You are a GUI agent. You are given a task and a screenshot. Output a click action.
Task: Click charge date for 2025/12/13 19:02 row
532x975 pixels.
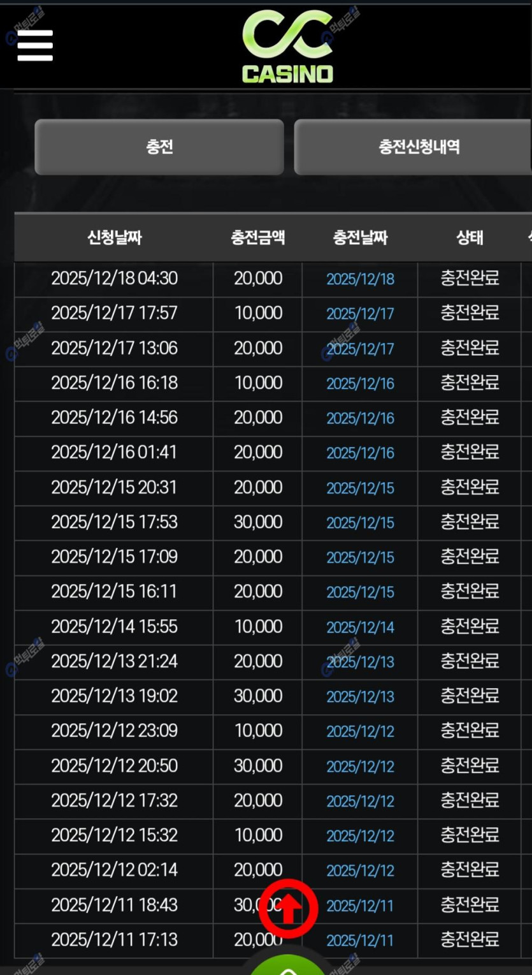click(360, 697)
